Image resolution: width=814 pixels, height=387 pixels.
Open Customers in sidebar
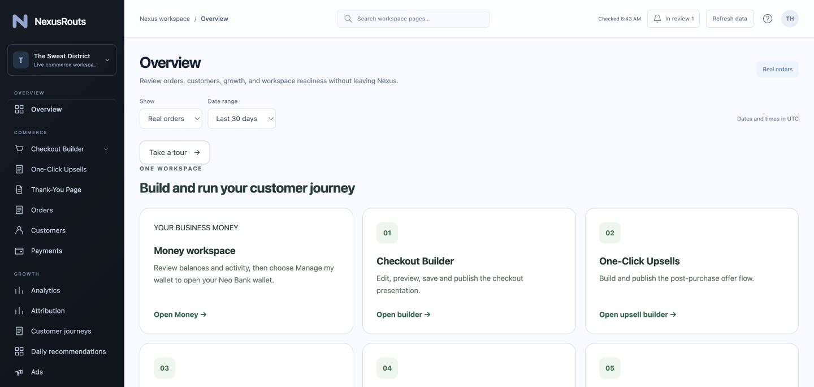click(62, 230)
